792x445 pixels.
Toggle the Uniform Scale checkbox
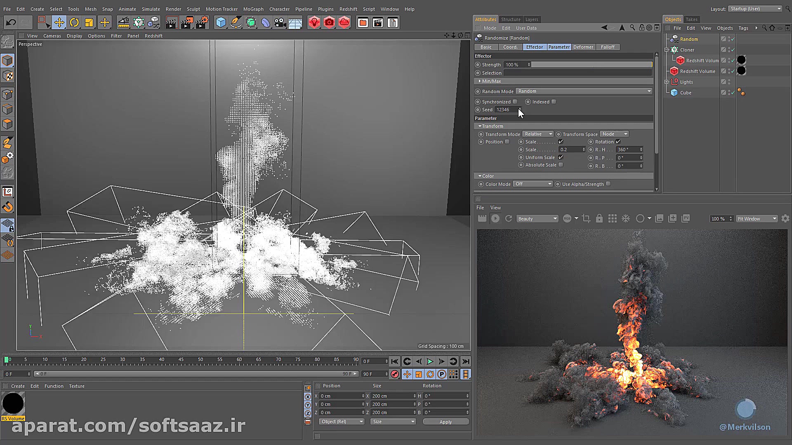tap(561, 157)
